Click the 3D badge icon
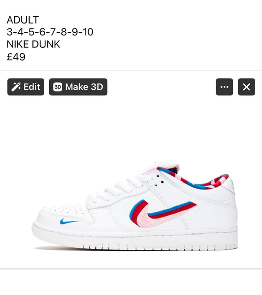Viewport: 262px width, 295px height. click(x=58, y=87)
